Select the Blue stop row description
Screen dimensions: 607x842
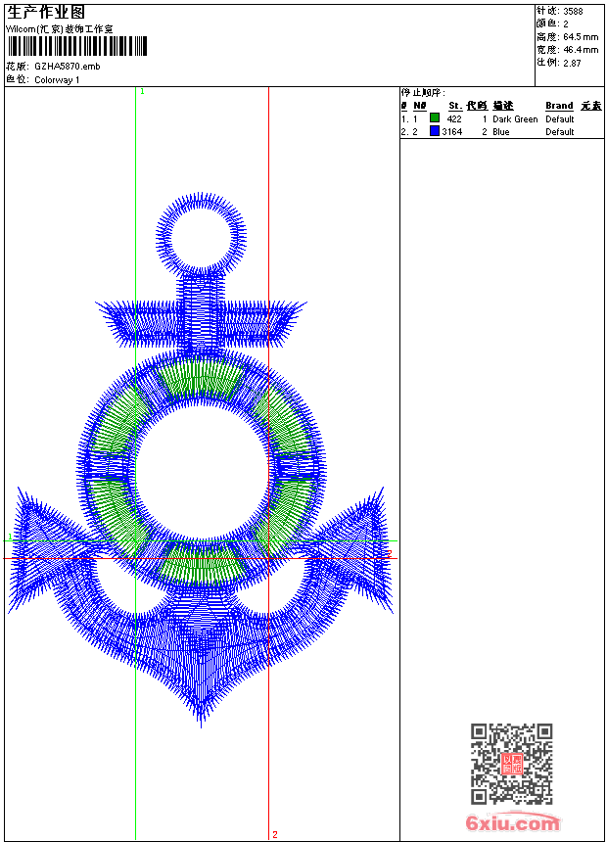click(x=501, y=132)
